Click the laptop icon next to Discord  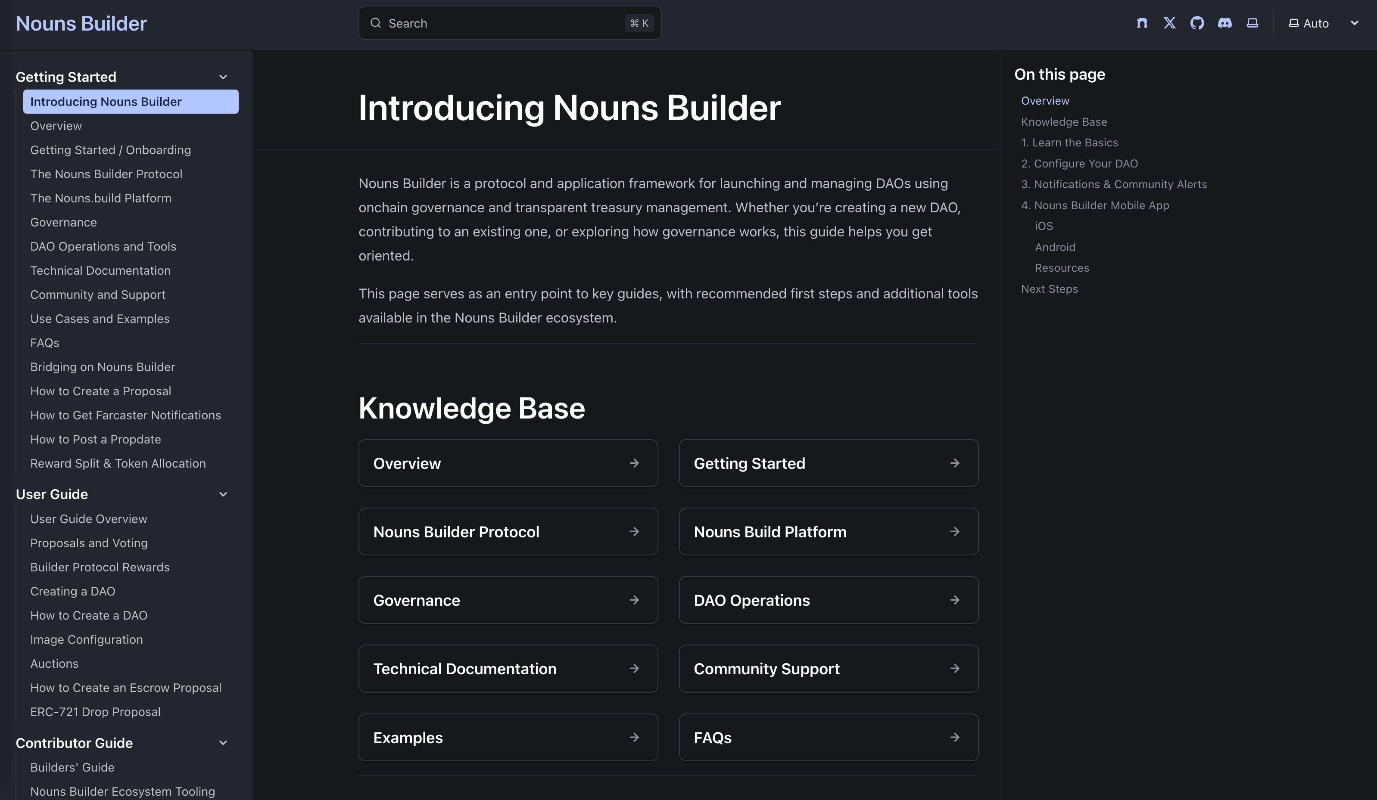(x=1252, y=23)
